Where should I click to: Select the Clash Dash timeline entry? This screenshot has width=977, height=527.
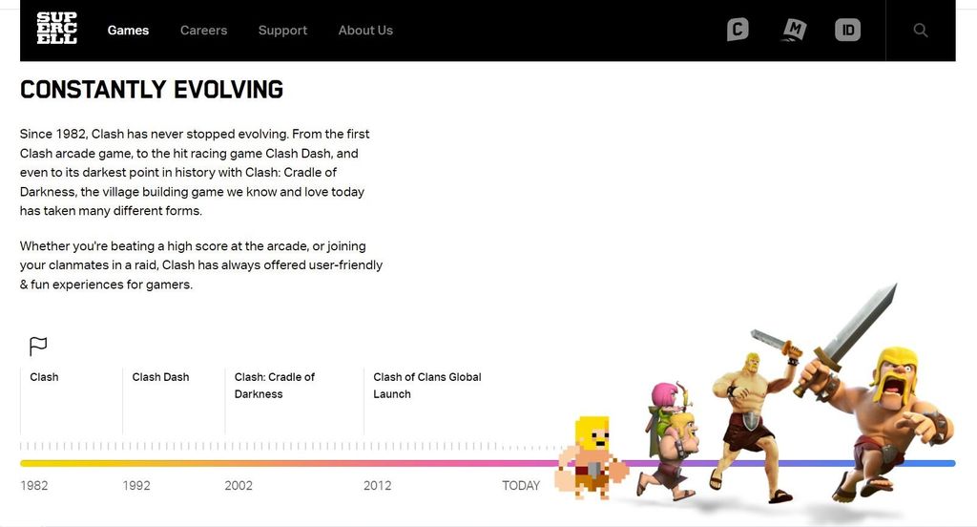(x=160, y=377)
